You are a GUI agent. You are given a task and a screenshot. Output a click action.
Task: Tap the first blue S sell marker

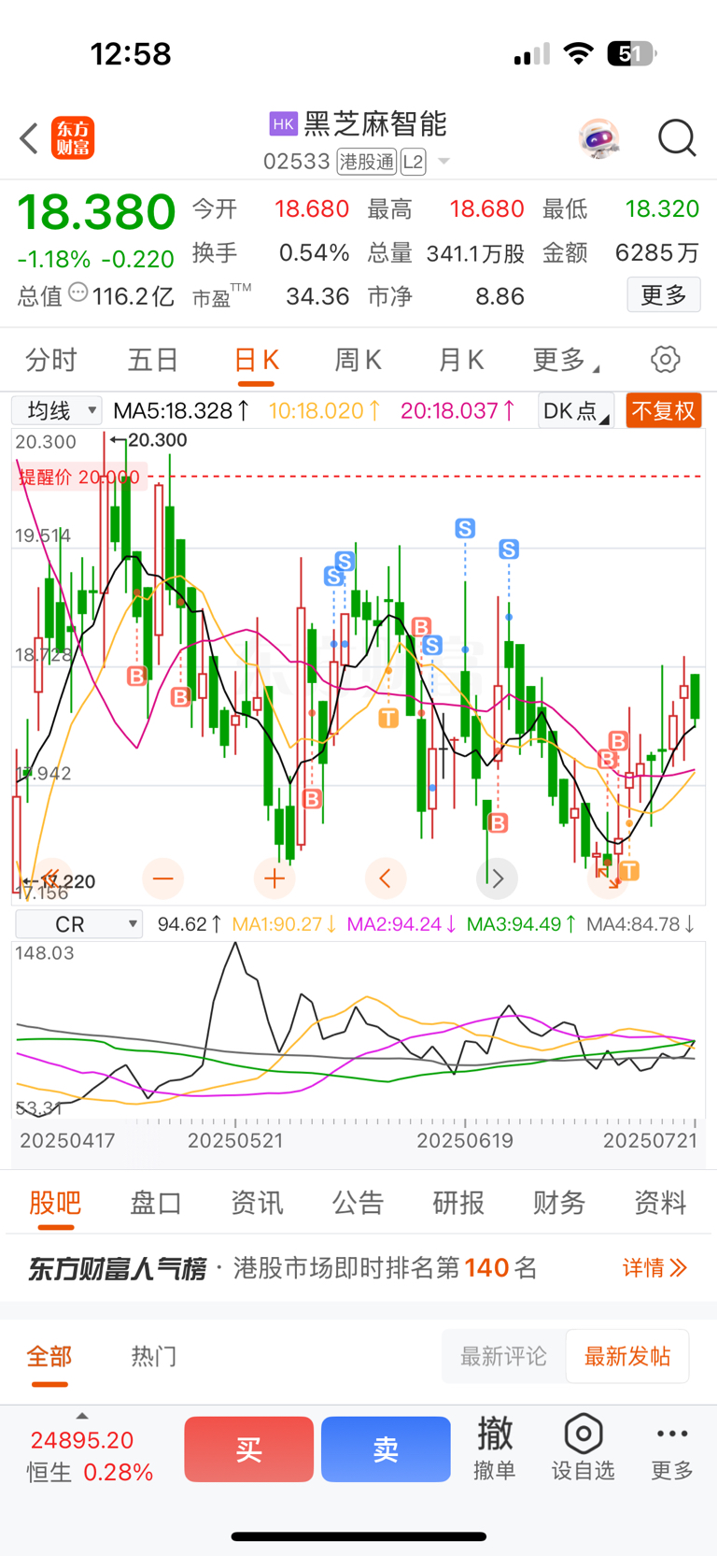[x=333, y=577]
